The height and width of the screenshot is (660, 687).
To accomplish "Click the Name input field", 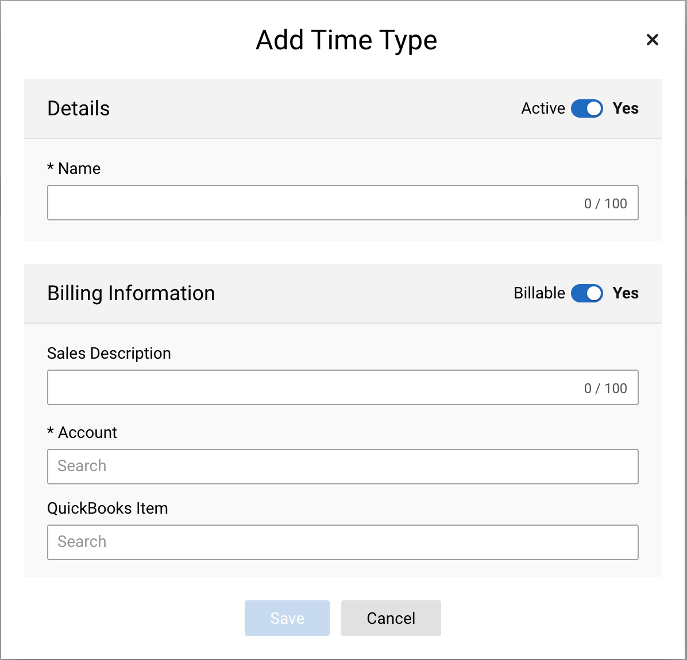I will (x=342, y=203).
